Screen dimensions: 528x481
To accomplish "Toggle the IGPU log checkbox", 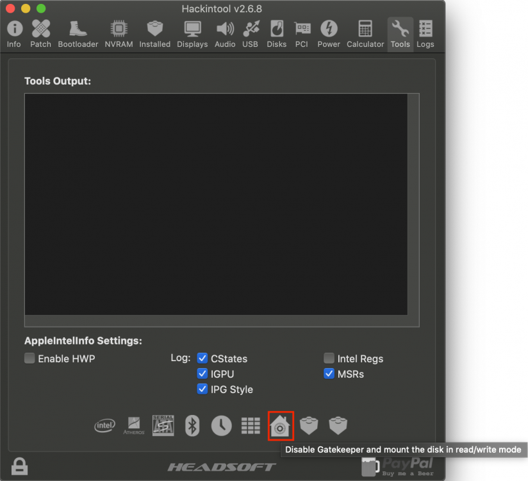I will coord(202,373).
